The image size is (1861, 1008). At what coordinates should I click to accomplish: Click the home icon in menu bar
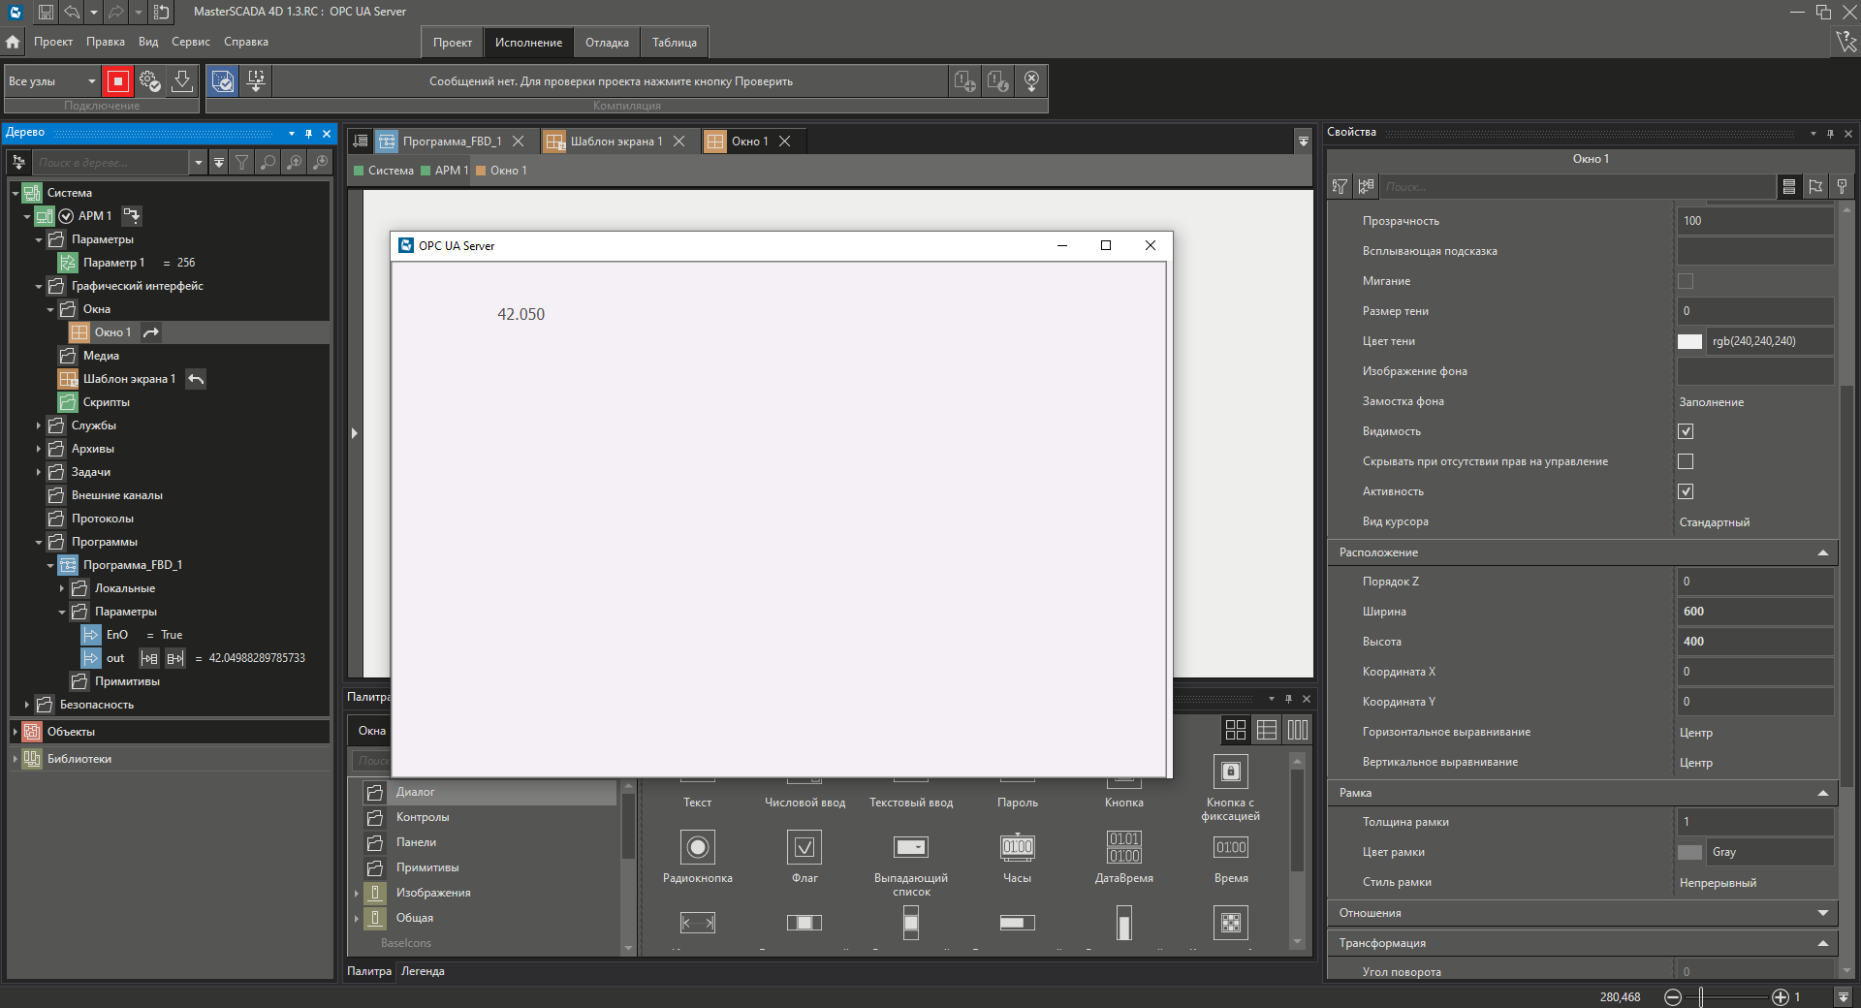point(13,42)
